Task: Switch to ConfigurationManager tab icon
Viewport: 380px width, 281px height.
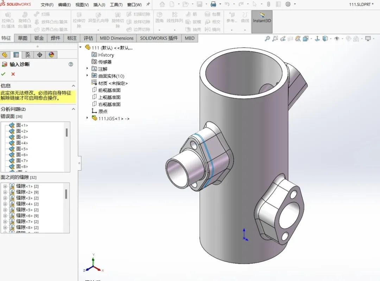Action: 28,55
